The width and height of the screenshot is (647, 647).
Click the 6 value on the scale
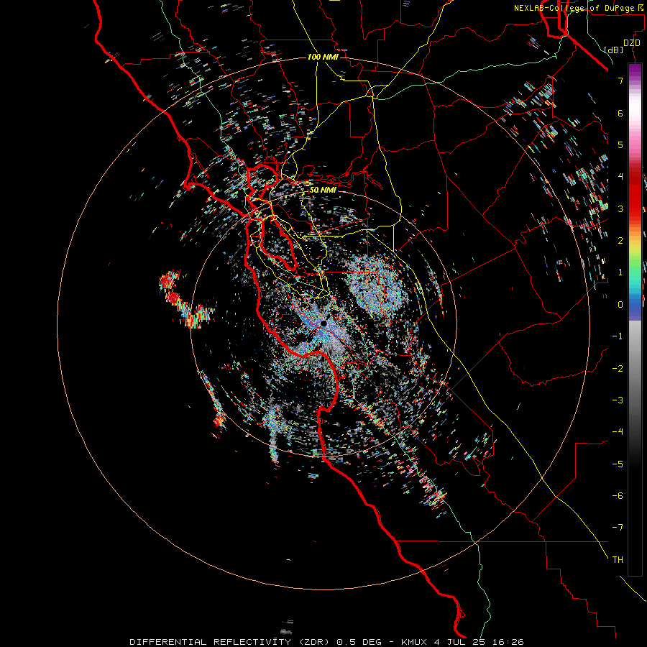coord(620,113)
